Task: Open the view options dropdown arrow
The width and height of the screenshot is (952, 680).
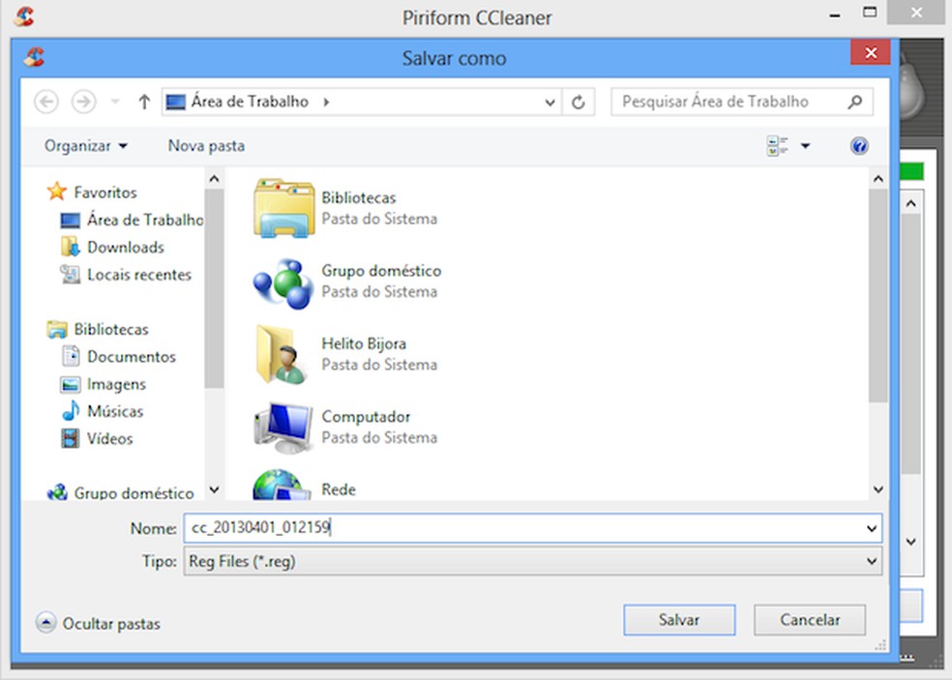Action: [805, 146]
